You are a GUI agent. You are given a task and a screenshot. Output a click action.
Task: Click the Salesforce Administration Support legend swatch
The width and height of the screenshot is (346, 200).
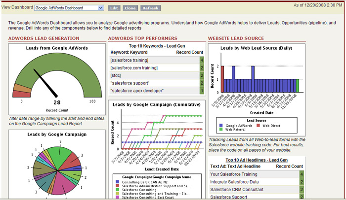tap(118, 186)
